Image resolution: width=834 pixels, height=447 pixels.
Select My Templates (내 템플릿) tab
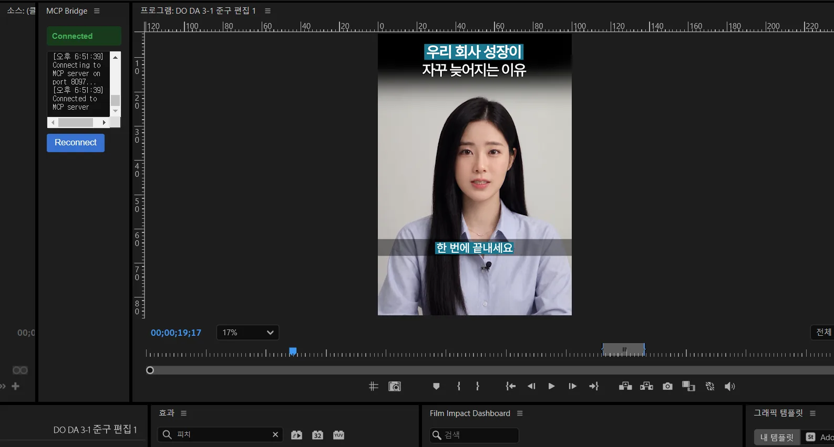(777, 437)
